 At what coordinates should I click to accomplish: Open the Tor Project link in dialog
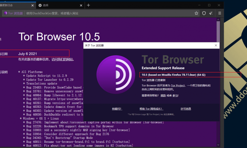click(x=178, y=86)
